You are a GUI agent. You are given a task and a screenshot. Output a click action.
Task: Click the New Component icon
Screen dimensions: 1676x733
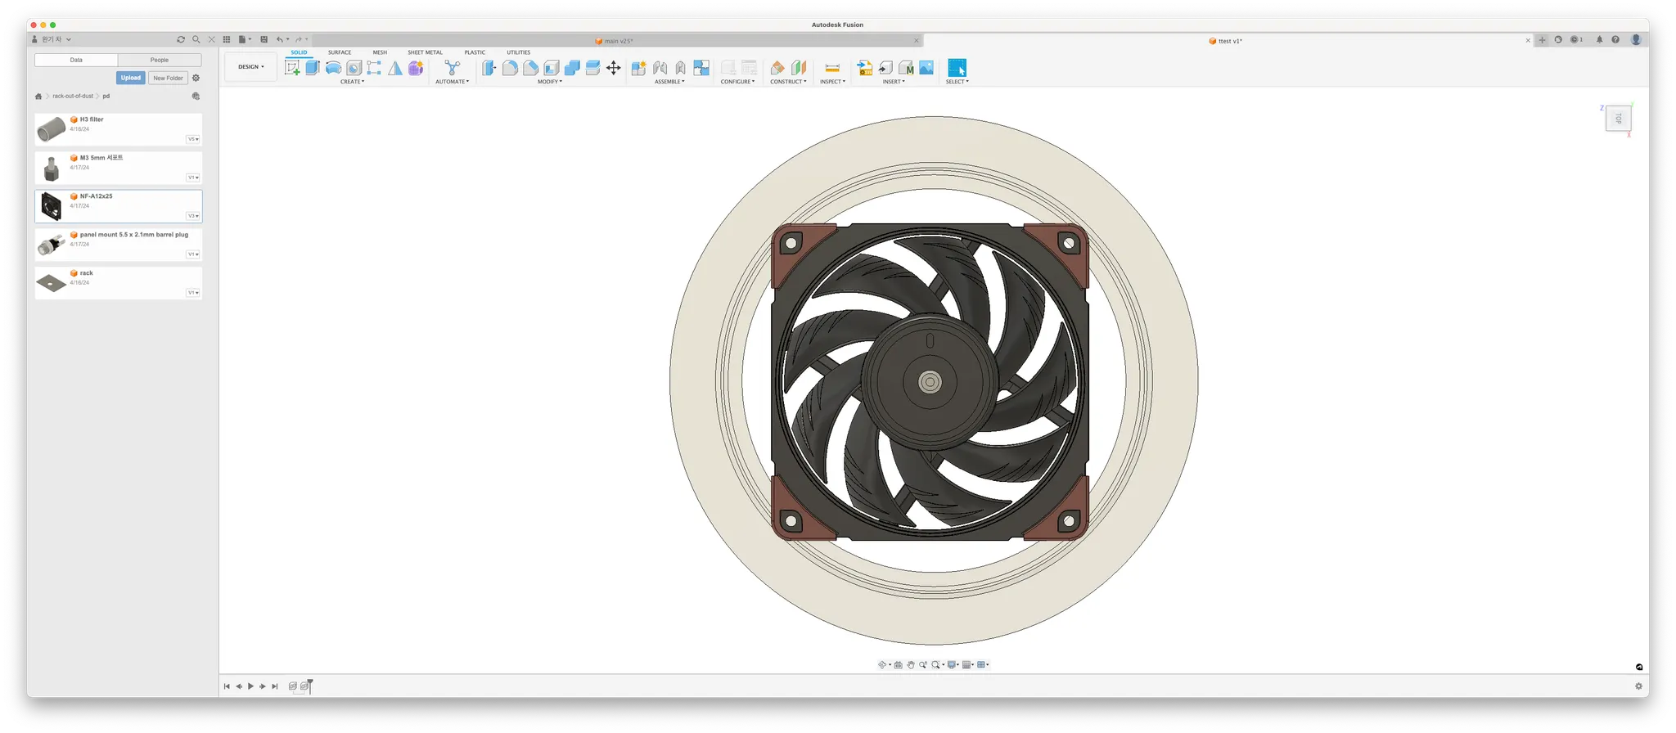point(639,68)
